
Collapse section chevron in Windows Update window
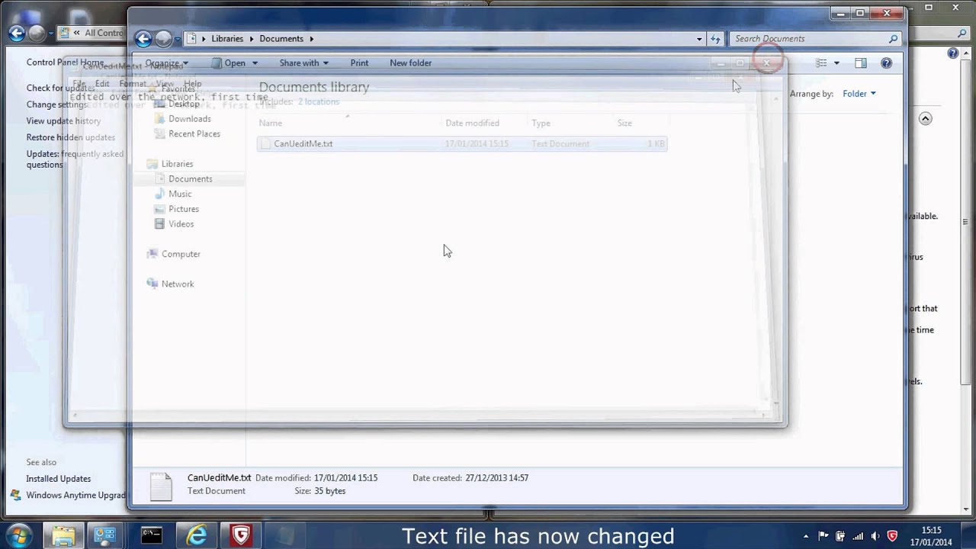925,119
